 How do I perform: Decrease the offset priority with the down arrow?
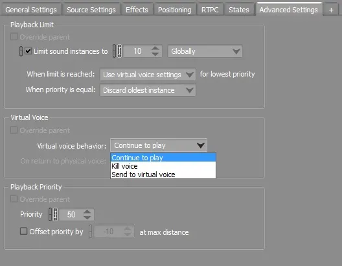(x=128, y=234)
